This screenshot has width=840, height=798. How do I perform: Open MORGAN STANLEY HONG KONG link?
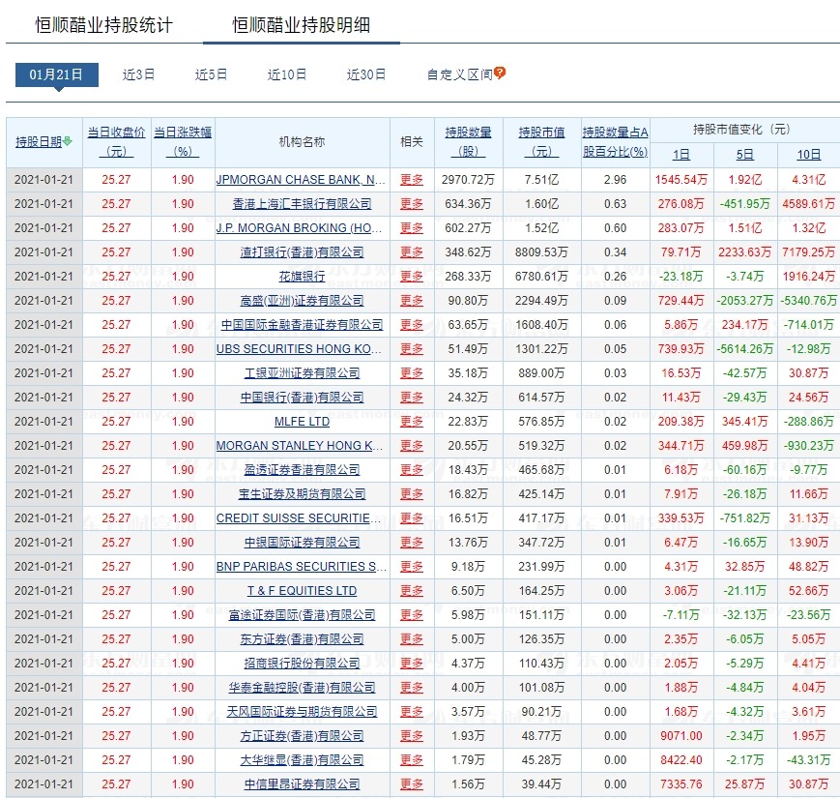(300, 446)
